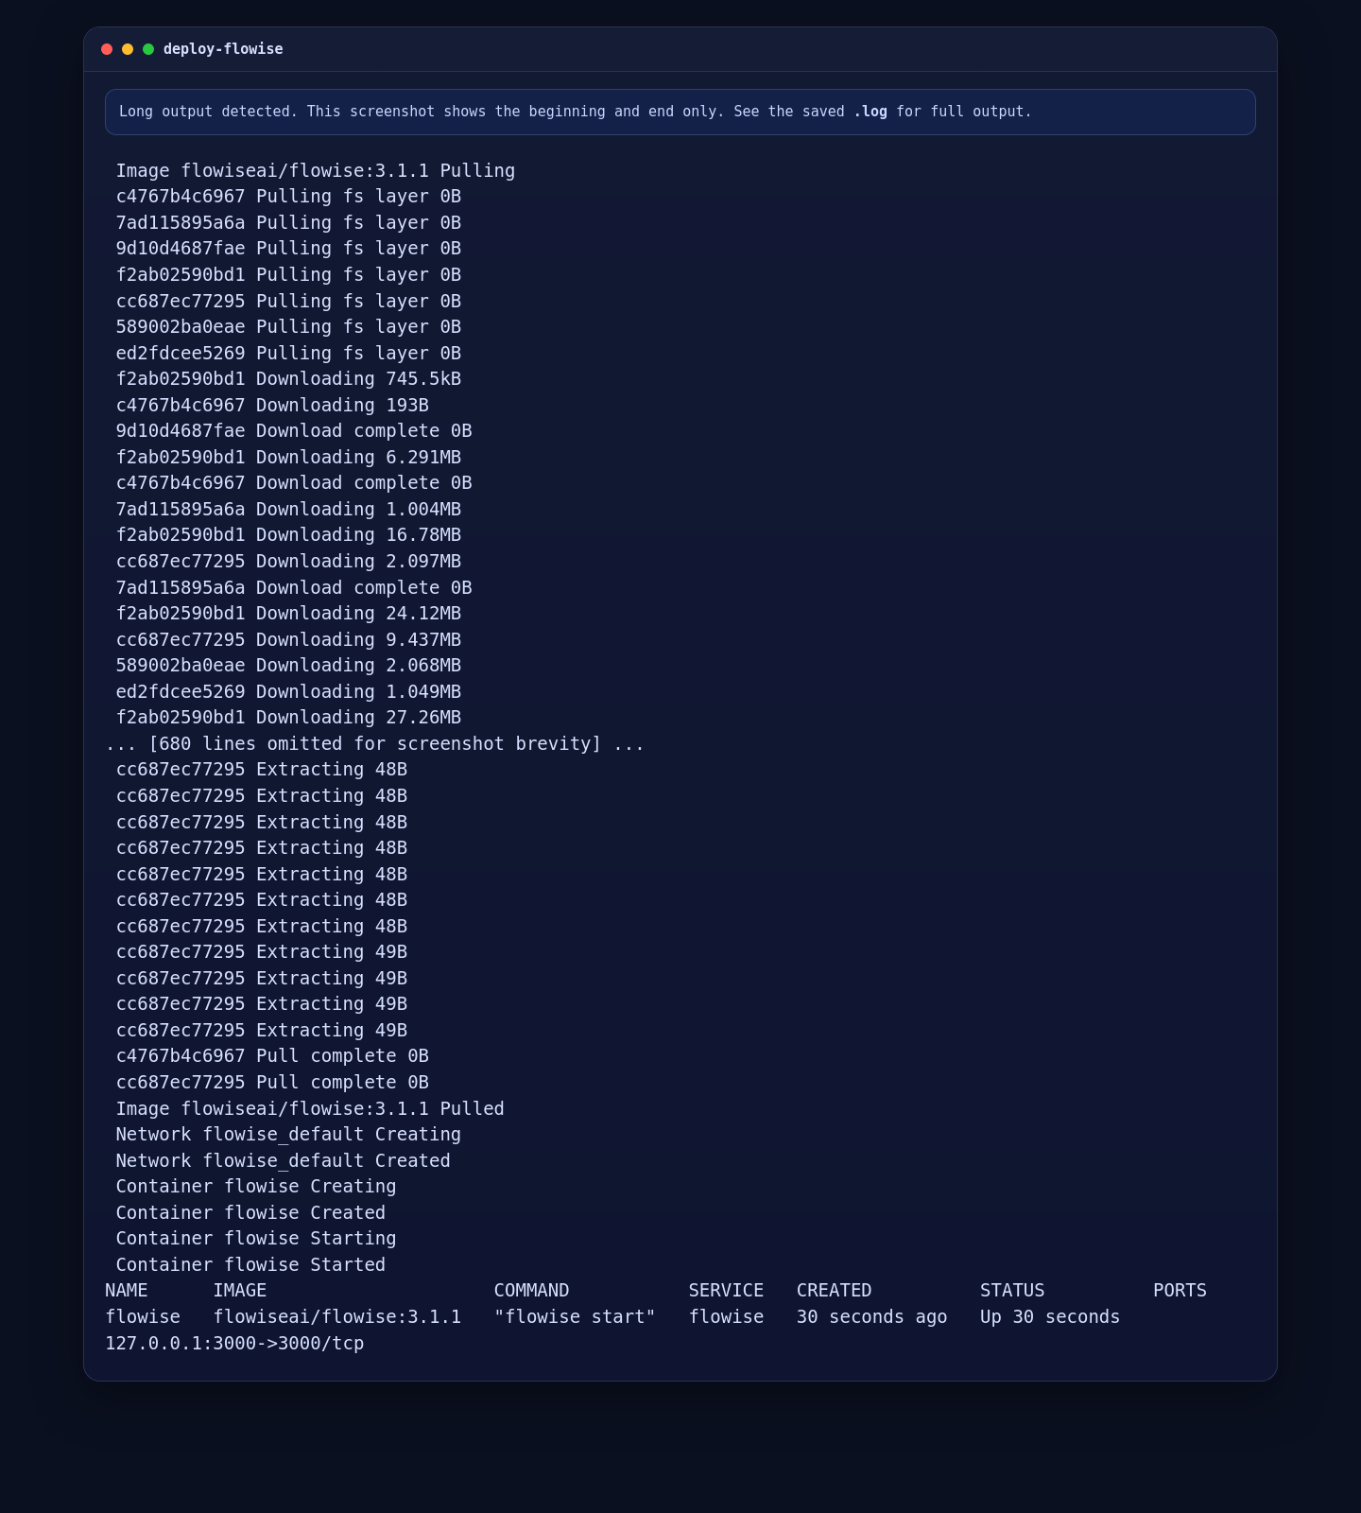The image size is (1361, 1513).
Task: Select '589002ba0eae Pulling fs layer 0B' line
Action: (288, 327)
